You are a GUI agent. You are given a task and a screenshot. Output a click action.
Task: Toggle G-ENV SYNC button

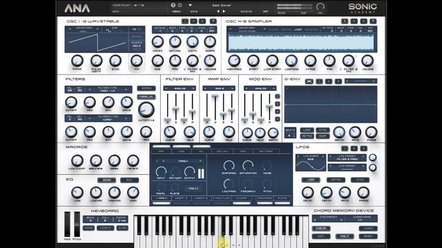(x=323, y=130)
